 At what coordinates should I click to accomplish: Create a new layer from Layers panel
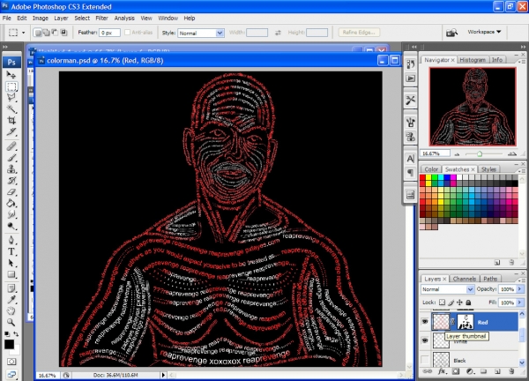click(x=497, y=371)
